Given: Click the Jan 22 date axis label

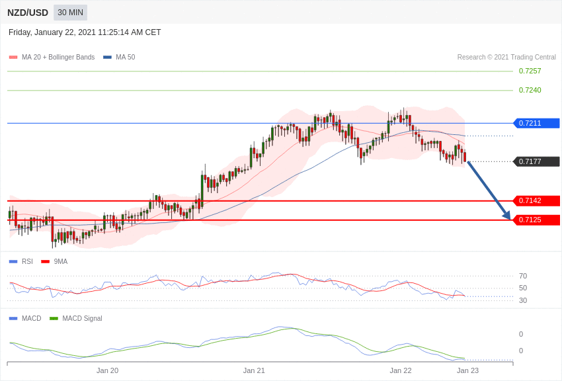Looking at the screenshot, I should click(x=401, y=370).
